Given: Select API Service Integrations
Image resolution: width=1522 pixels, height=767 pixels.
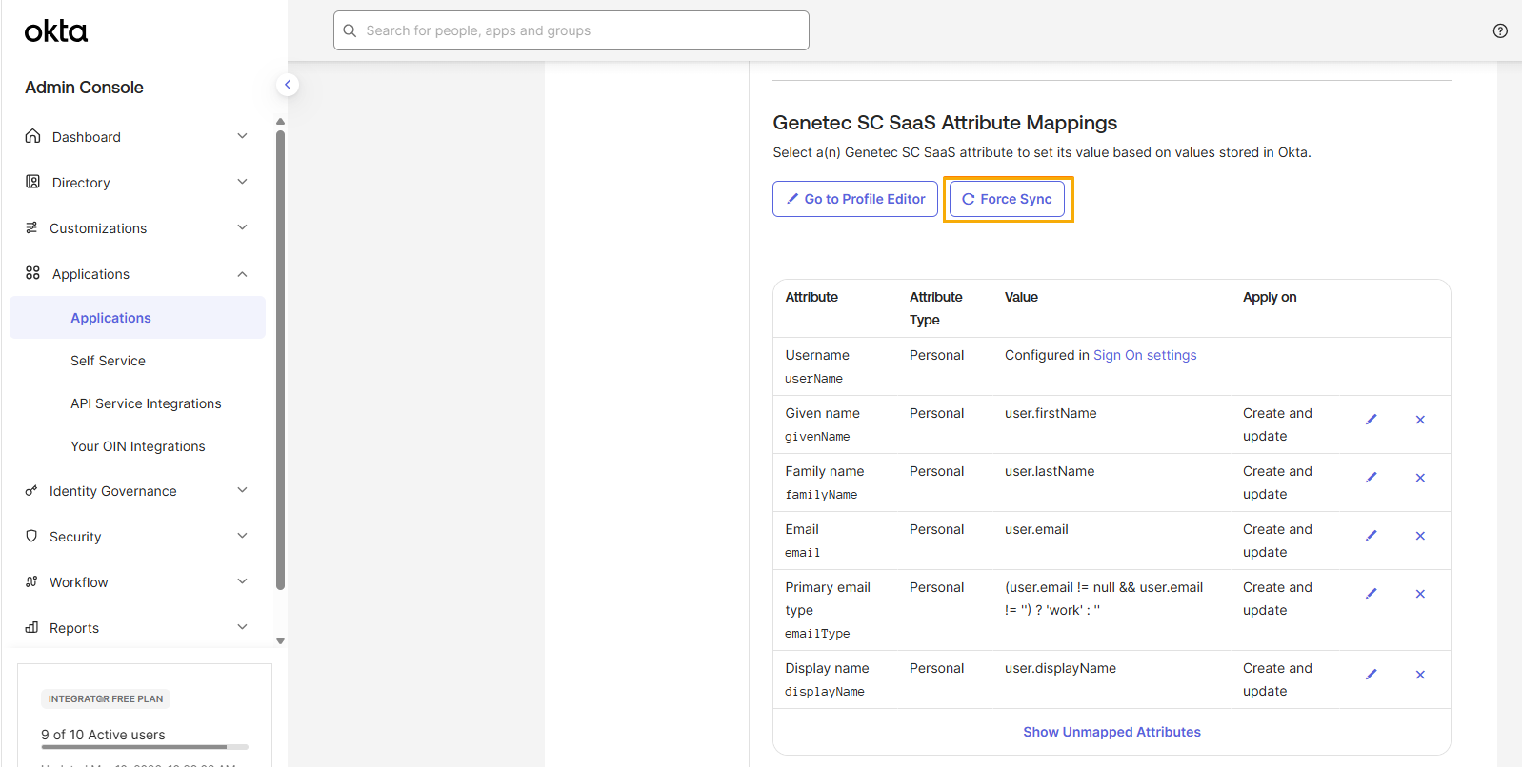Looking at the screenshot, I should (146, 403).
